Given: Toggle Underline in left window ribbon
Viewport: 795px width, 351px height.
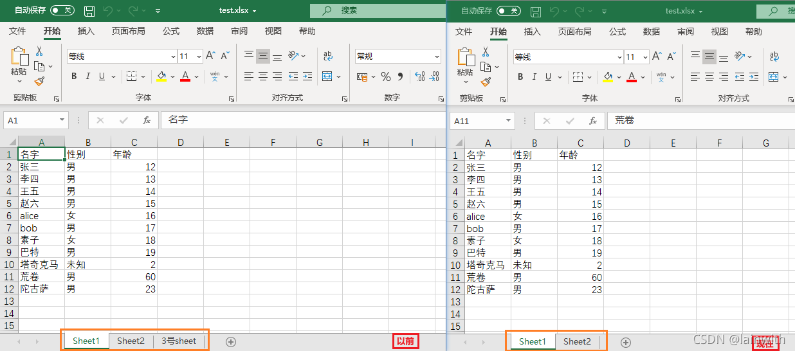Looking at the screenshot, I should coord(102,76).
